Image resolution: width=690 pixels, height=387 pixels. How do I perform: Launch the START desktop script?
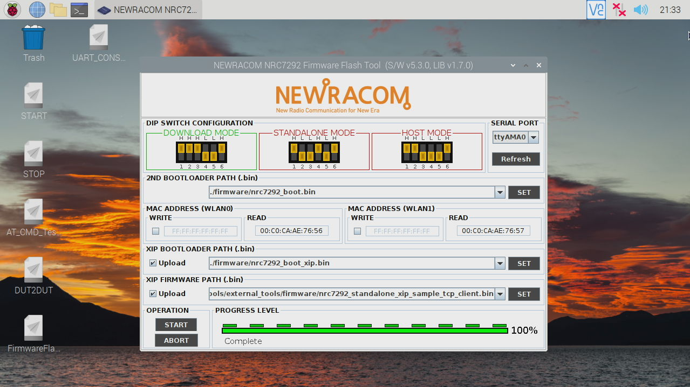coord(33,97)
